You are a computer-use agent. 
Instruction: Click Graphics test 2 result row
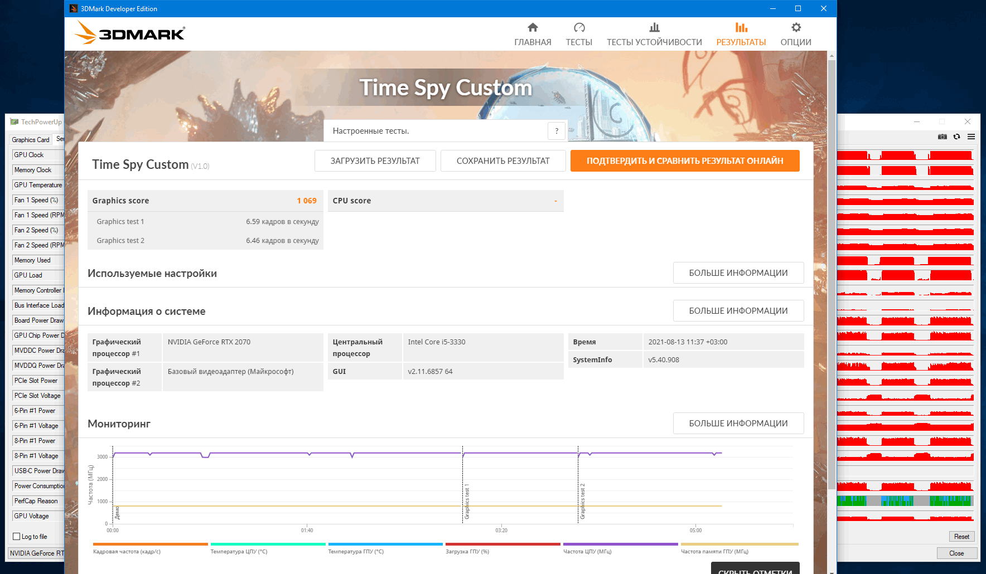(205, 240)
